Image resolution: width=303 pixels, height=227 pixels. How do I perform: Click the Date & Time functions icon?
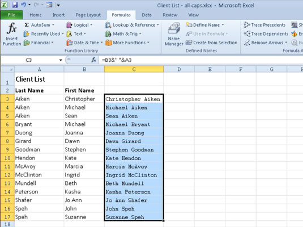coord(69,43)
